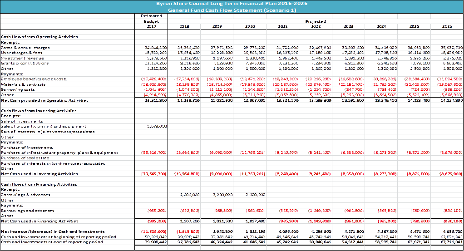Click the 'Cash Flows from Investing Activities' heading
The image size is (464, 251).
tap(39, 111)
